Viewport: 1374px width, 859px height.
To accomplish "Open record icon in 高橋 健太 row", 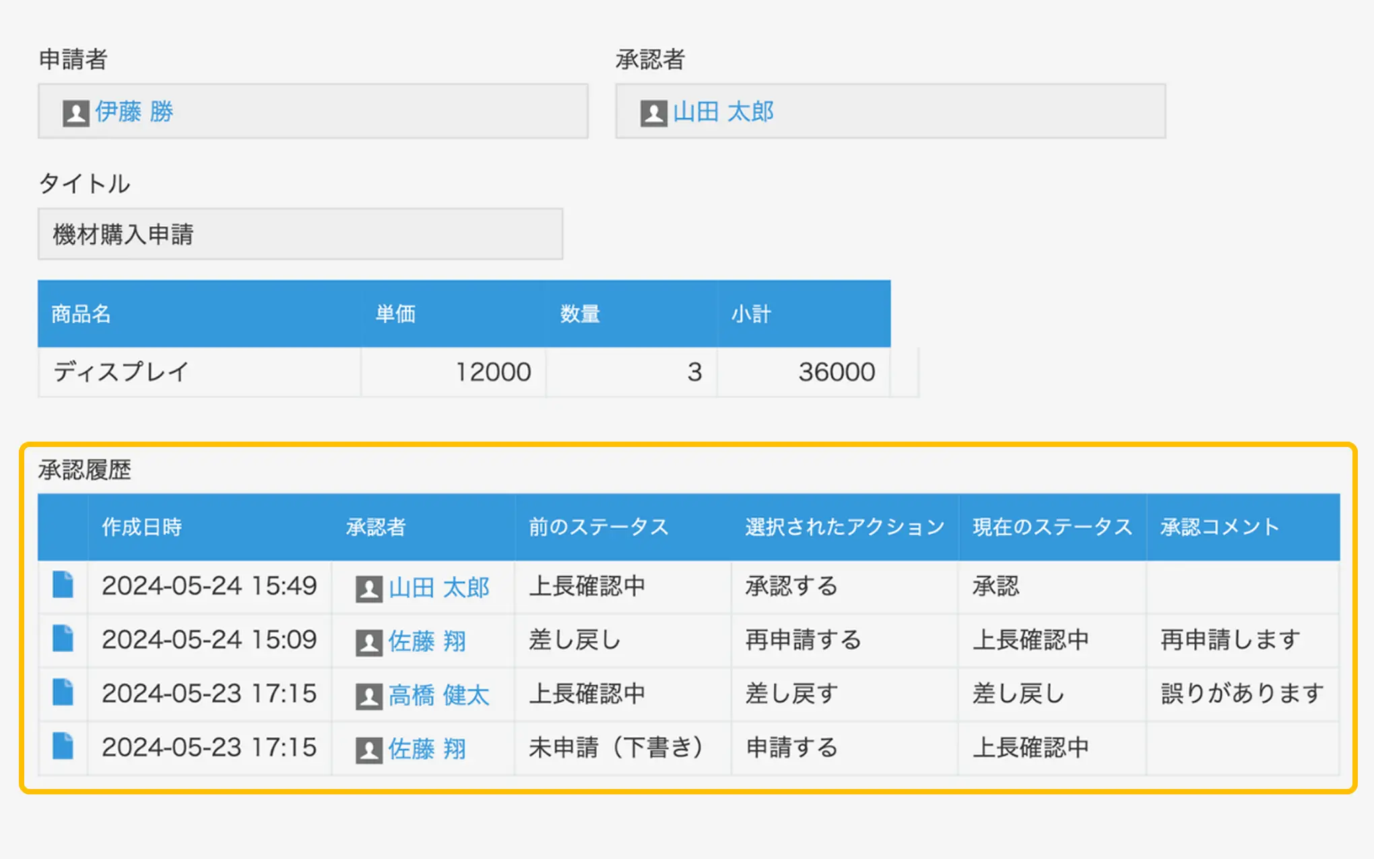I will pyautogui.click(x=63, y=693).
